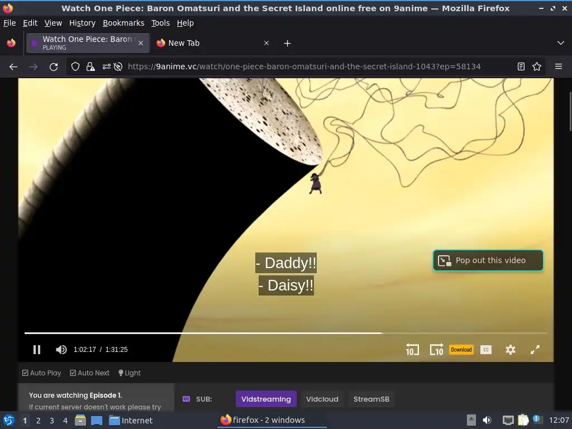Click the video elapsed time 1:02:17
The width and height of the screenshot is (572, 429).
coord(85,350)
